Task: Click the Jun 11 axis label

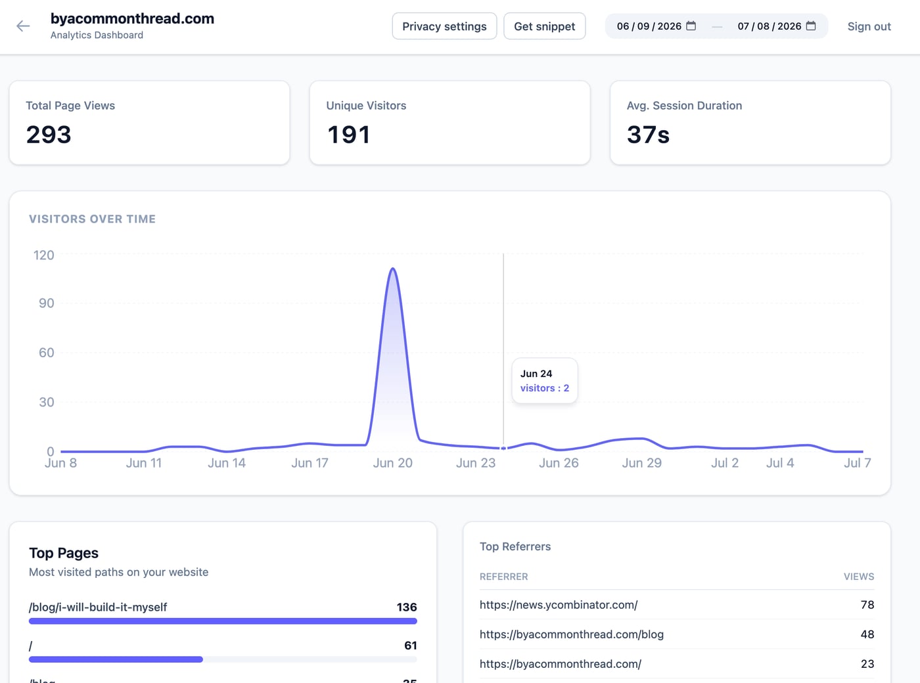Action: tap(144, 463)
